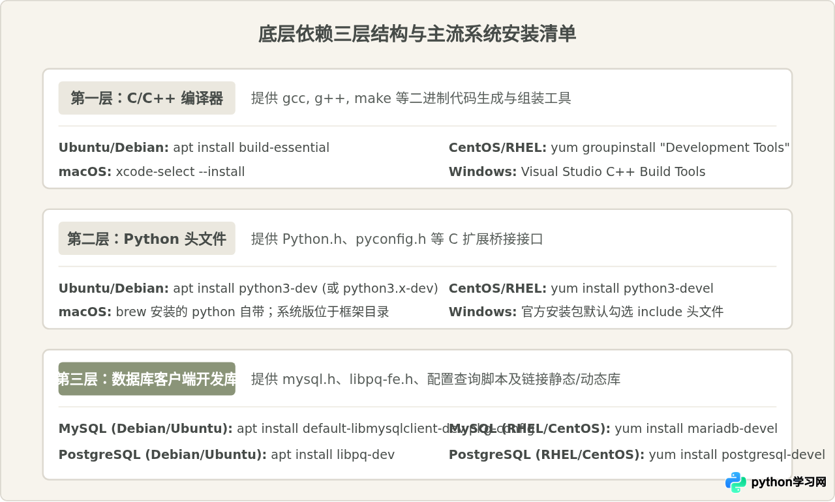Select the "第一层：C/C++ 编译器" label

tap(147, 98)
